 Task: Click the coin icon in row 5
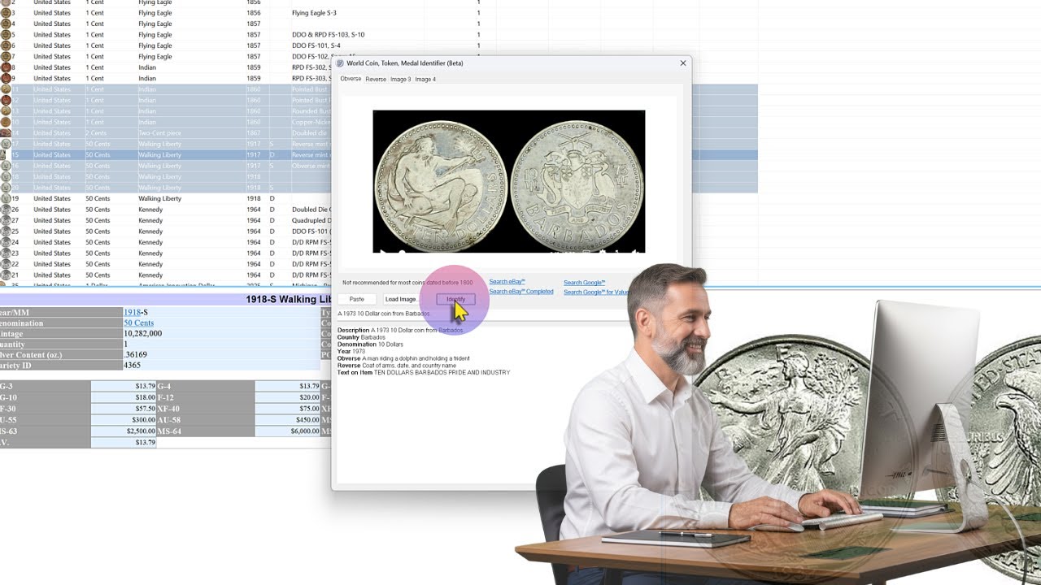(x=6, y=35)
